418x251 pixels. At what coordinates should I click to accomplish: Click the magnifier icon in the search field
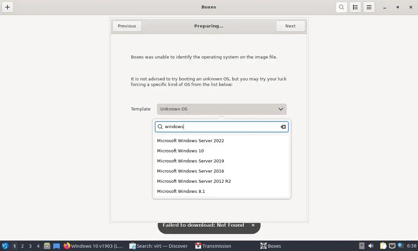pos(160,127)
